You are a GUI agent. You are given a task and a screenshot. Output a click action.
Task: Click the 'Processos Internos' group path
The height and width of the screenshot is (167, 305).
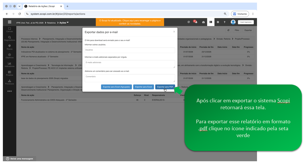tap(29, 39)
